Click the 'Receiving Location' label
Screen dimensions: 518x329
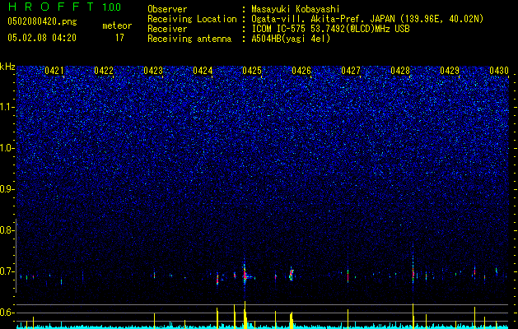(192, 19)
